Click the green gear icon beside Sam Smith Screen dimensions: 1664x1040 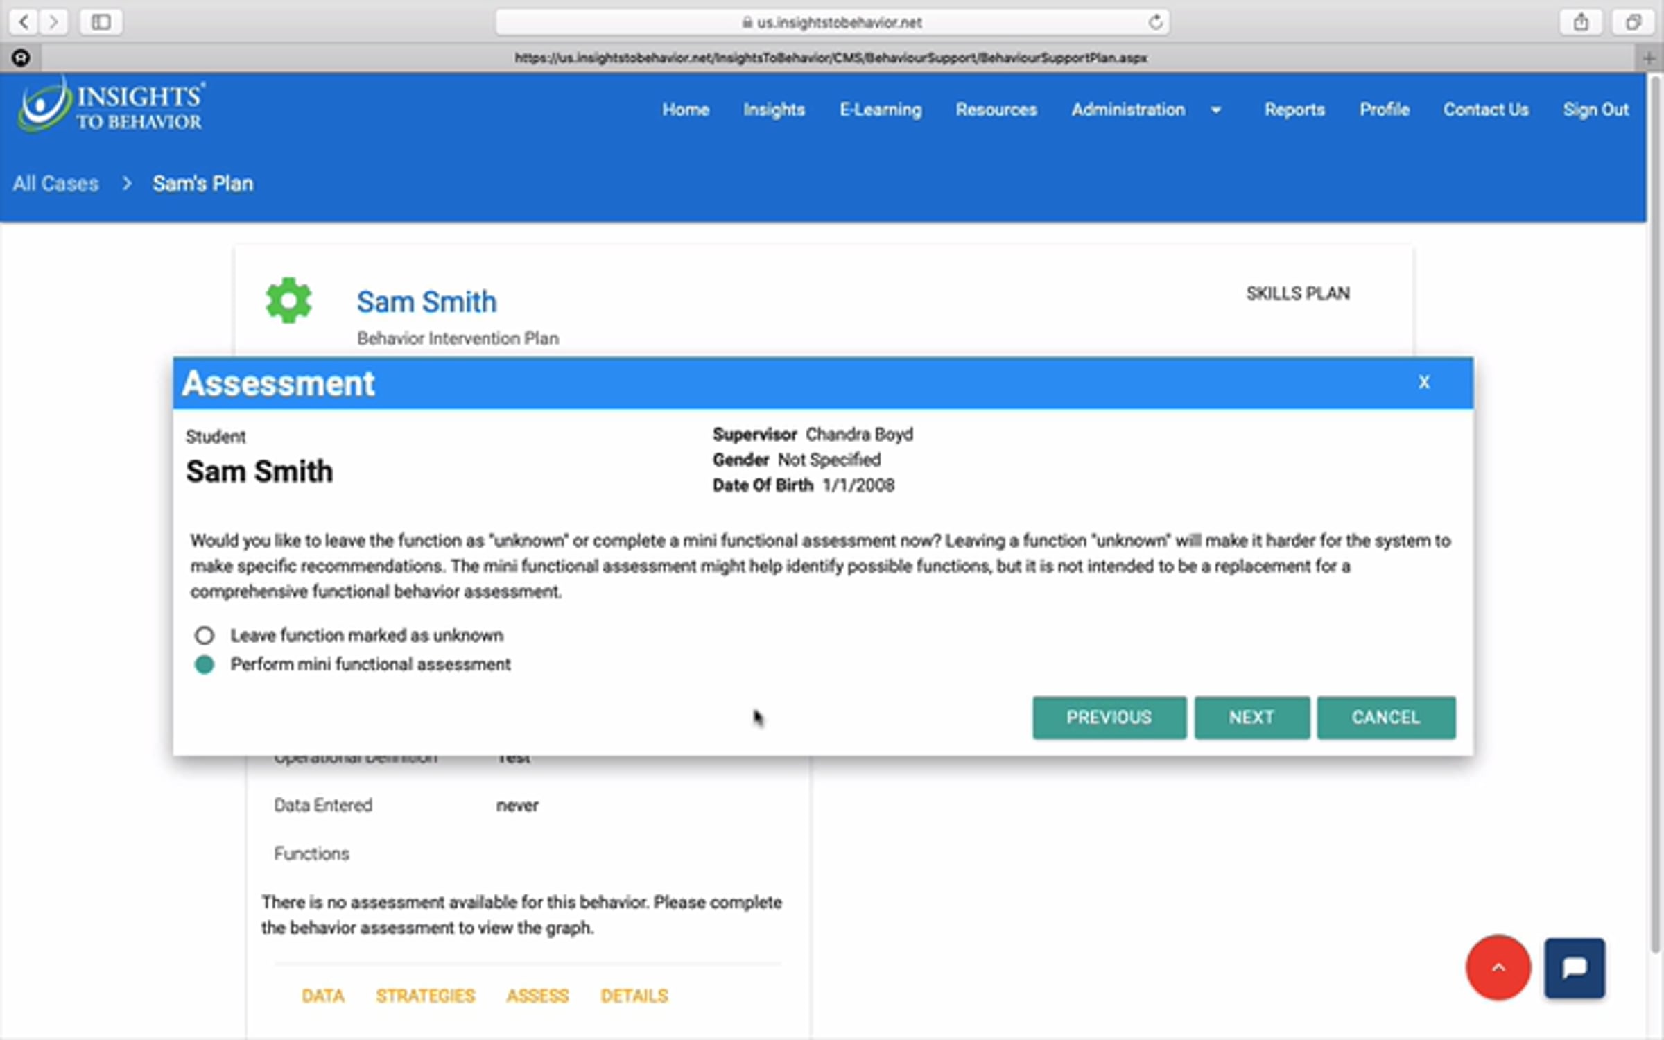[288, 300]
